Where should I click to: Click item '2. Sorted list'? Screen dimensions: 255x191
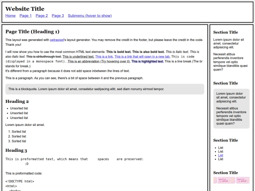pyautogui.click(x=17, y=136)
